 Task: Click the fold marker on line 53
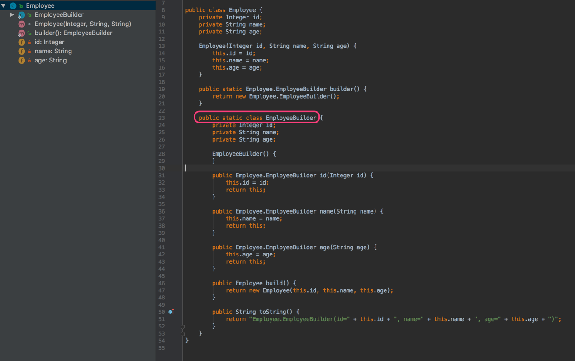coord(182,334)
